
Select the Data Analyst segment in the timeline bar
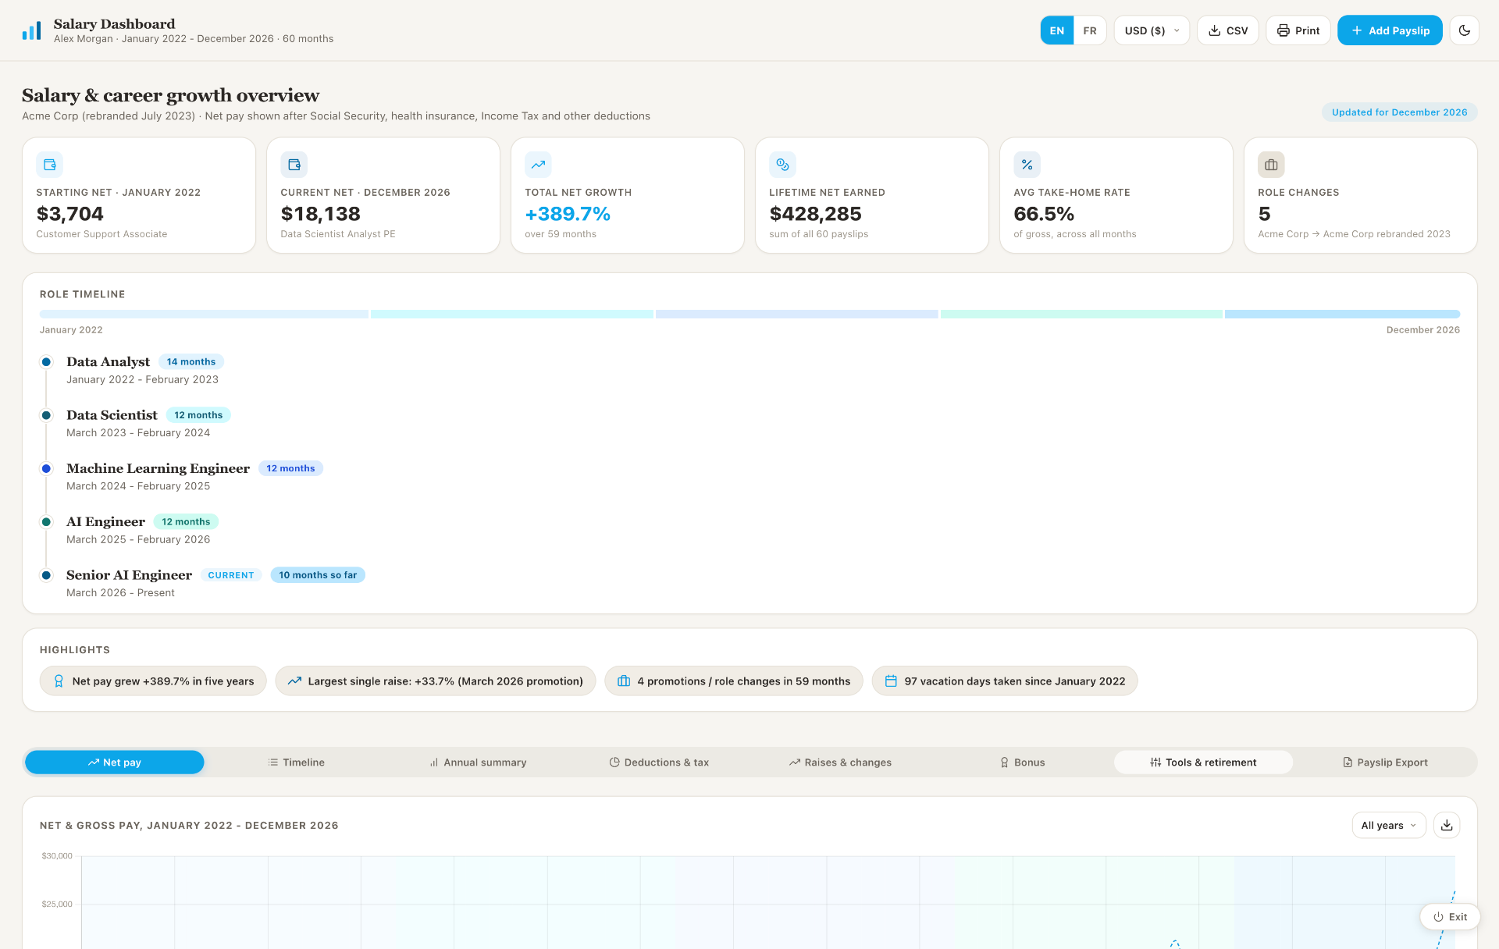tap(204, 315)
